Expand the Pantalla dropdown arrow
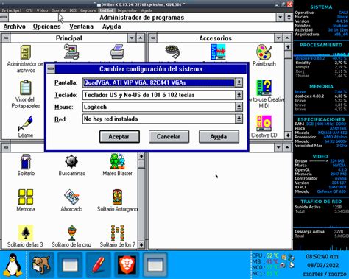This screenshot has height=279, width=349. point(239,82)
